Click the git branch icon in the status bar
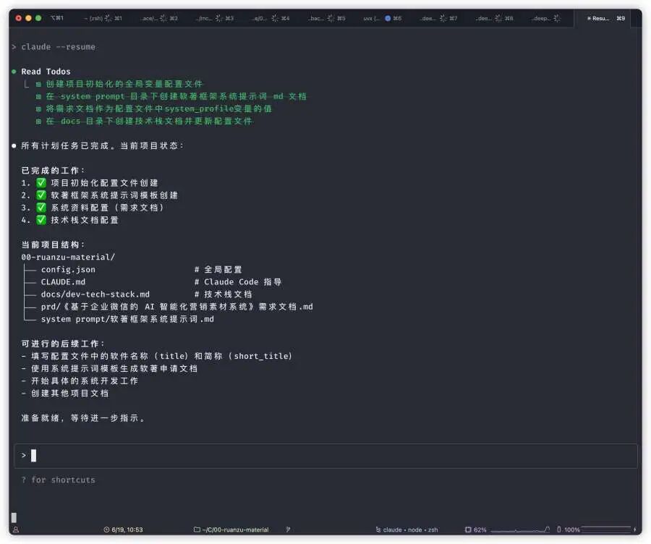Screen dimensions: 651x544 (x=288, y=530)
